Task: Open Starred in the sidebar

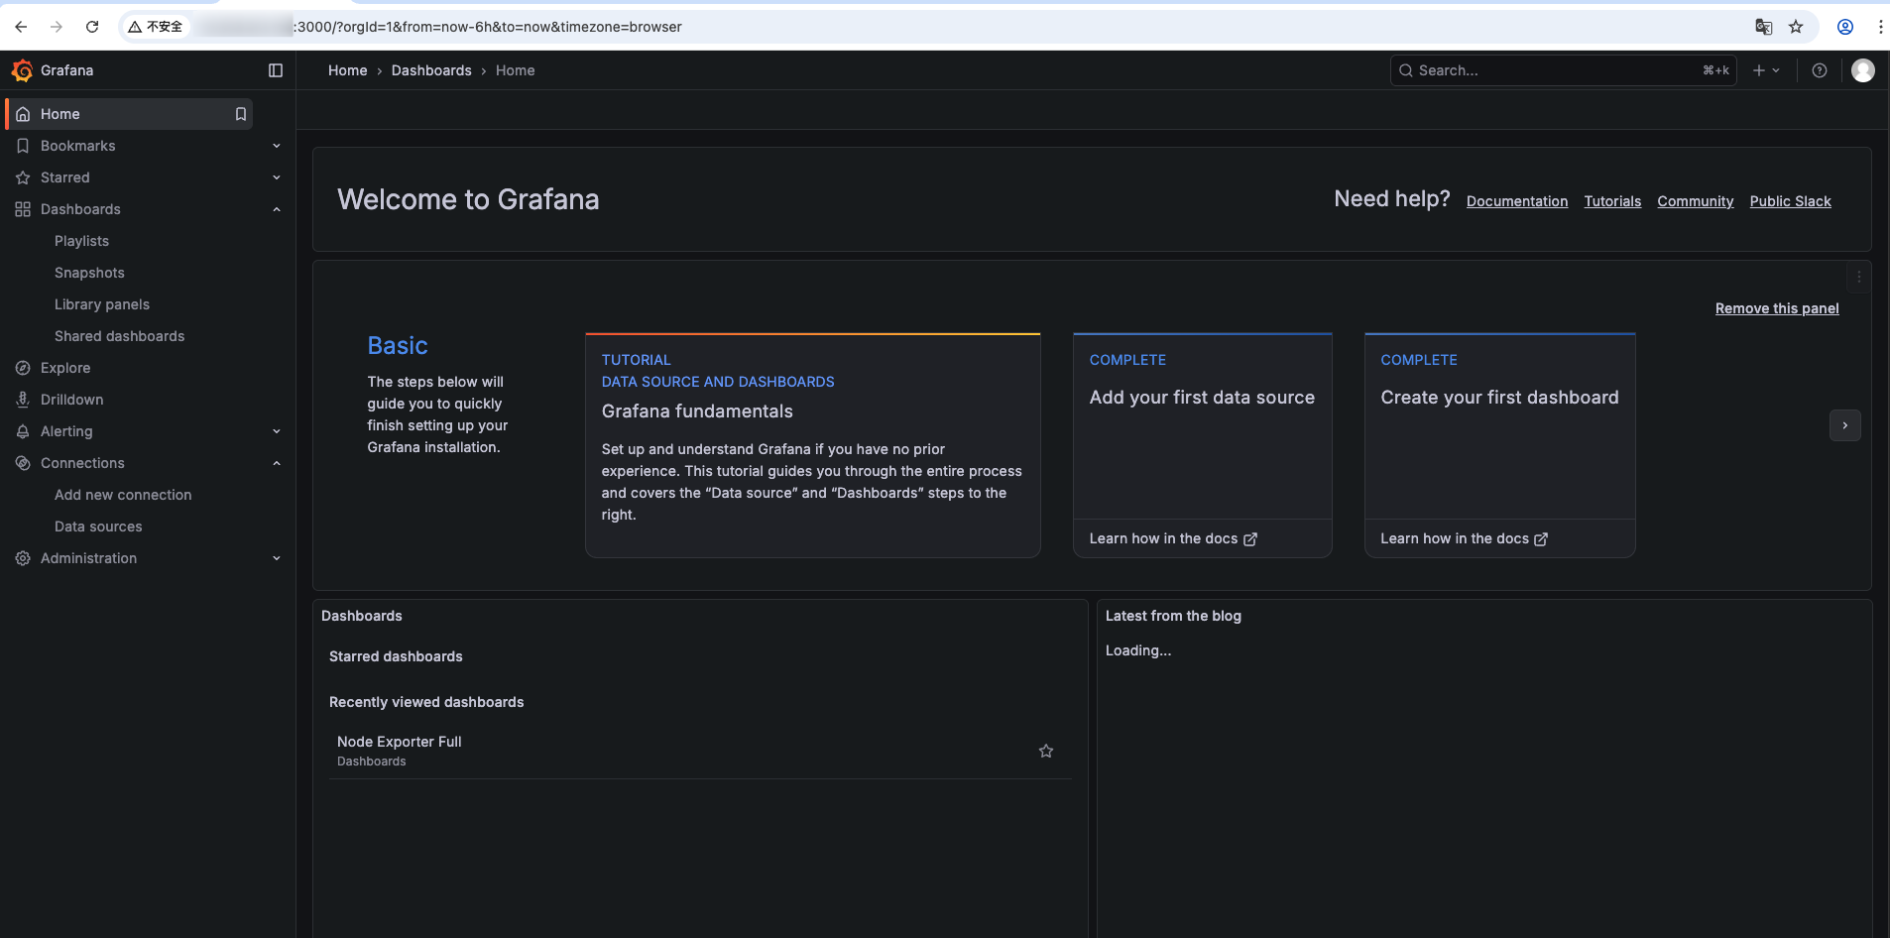Action: point(64,177)
